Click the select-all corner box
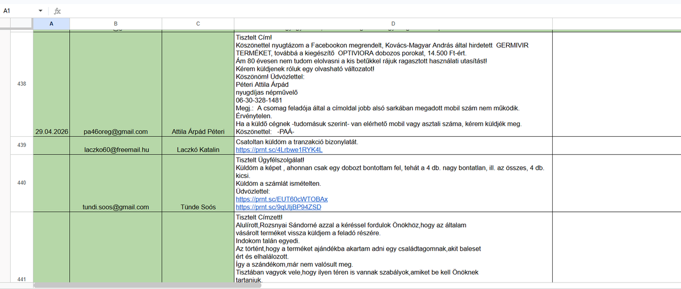The image size is (681, 289). pos(22,23)
